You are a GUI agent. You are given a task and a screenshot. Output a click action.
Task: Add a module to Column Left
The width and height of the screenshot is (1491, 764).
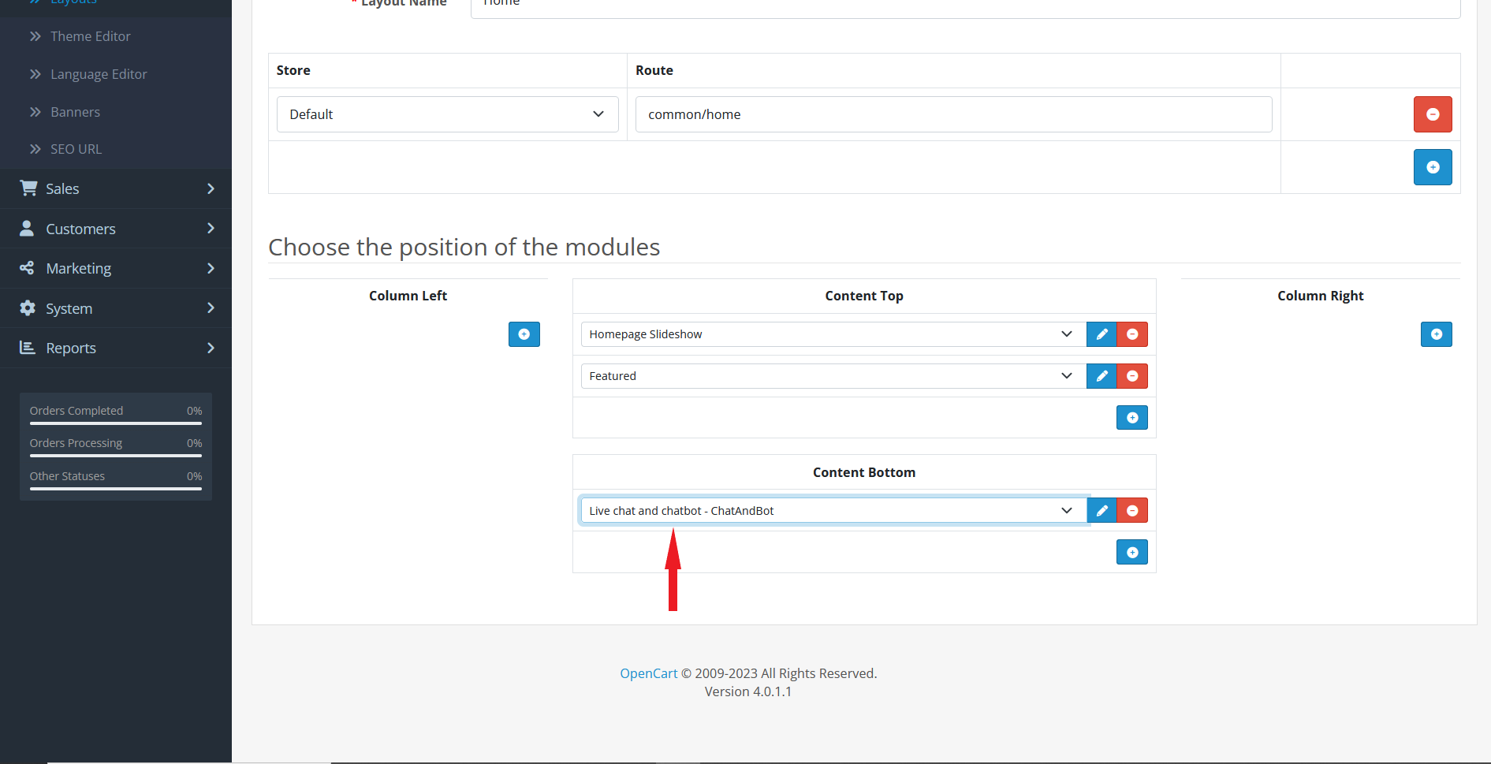(524, 334)
